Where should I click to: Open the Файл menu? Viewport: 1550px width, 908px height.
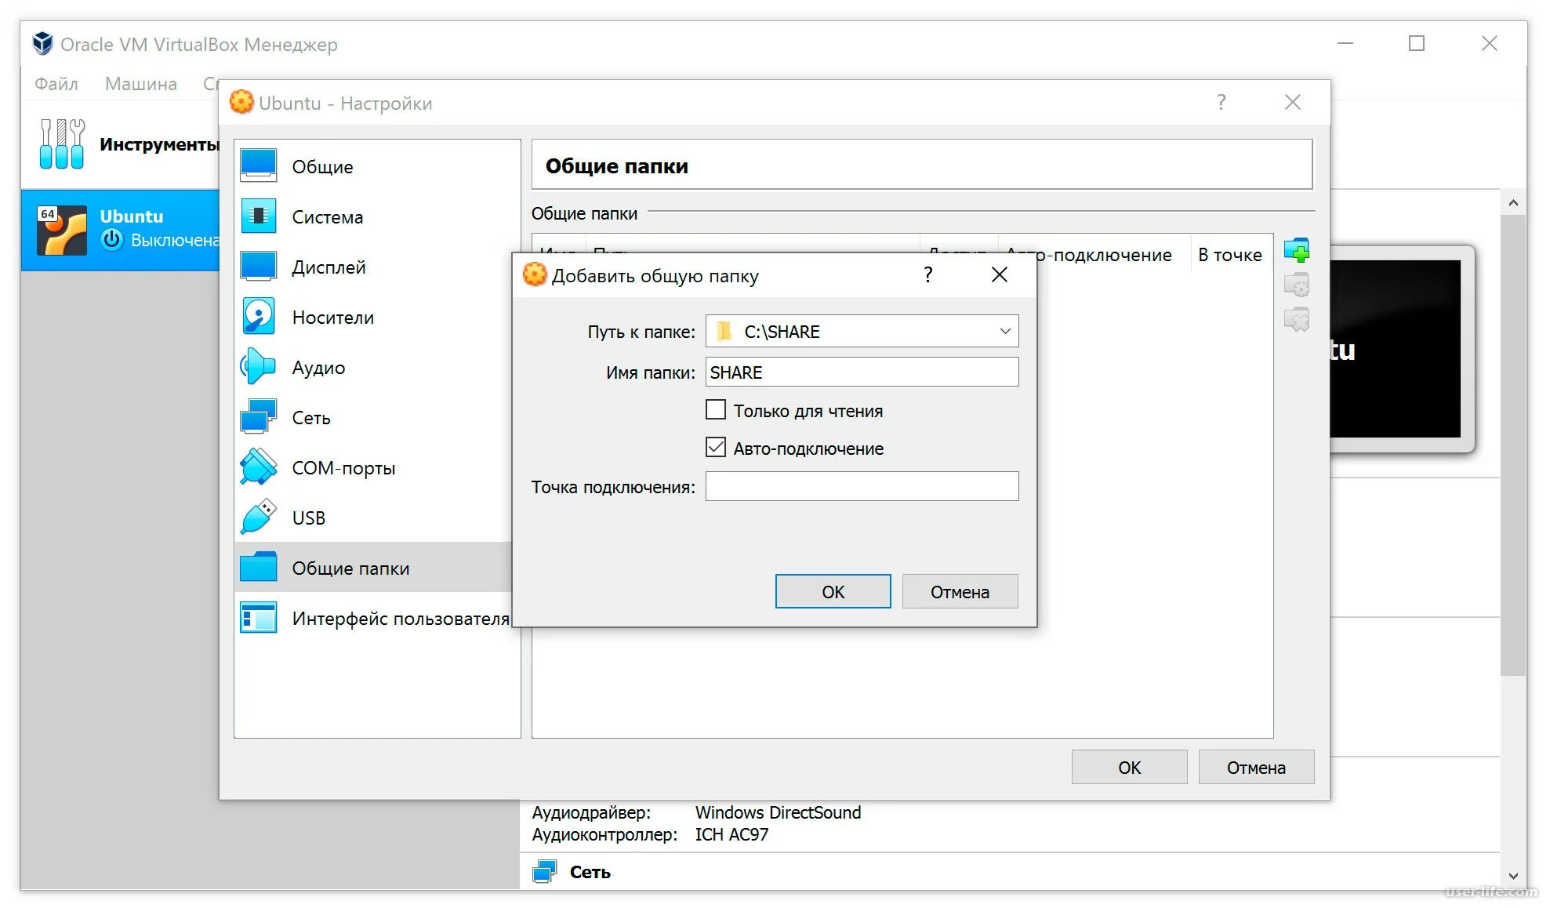[x=56, y=84]
